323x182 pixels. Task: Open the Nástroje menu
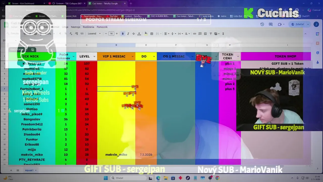[75, 27]
